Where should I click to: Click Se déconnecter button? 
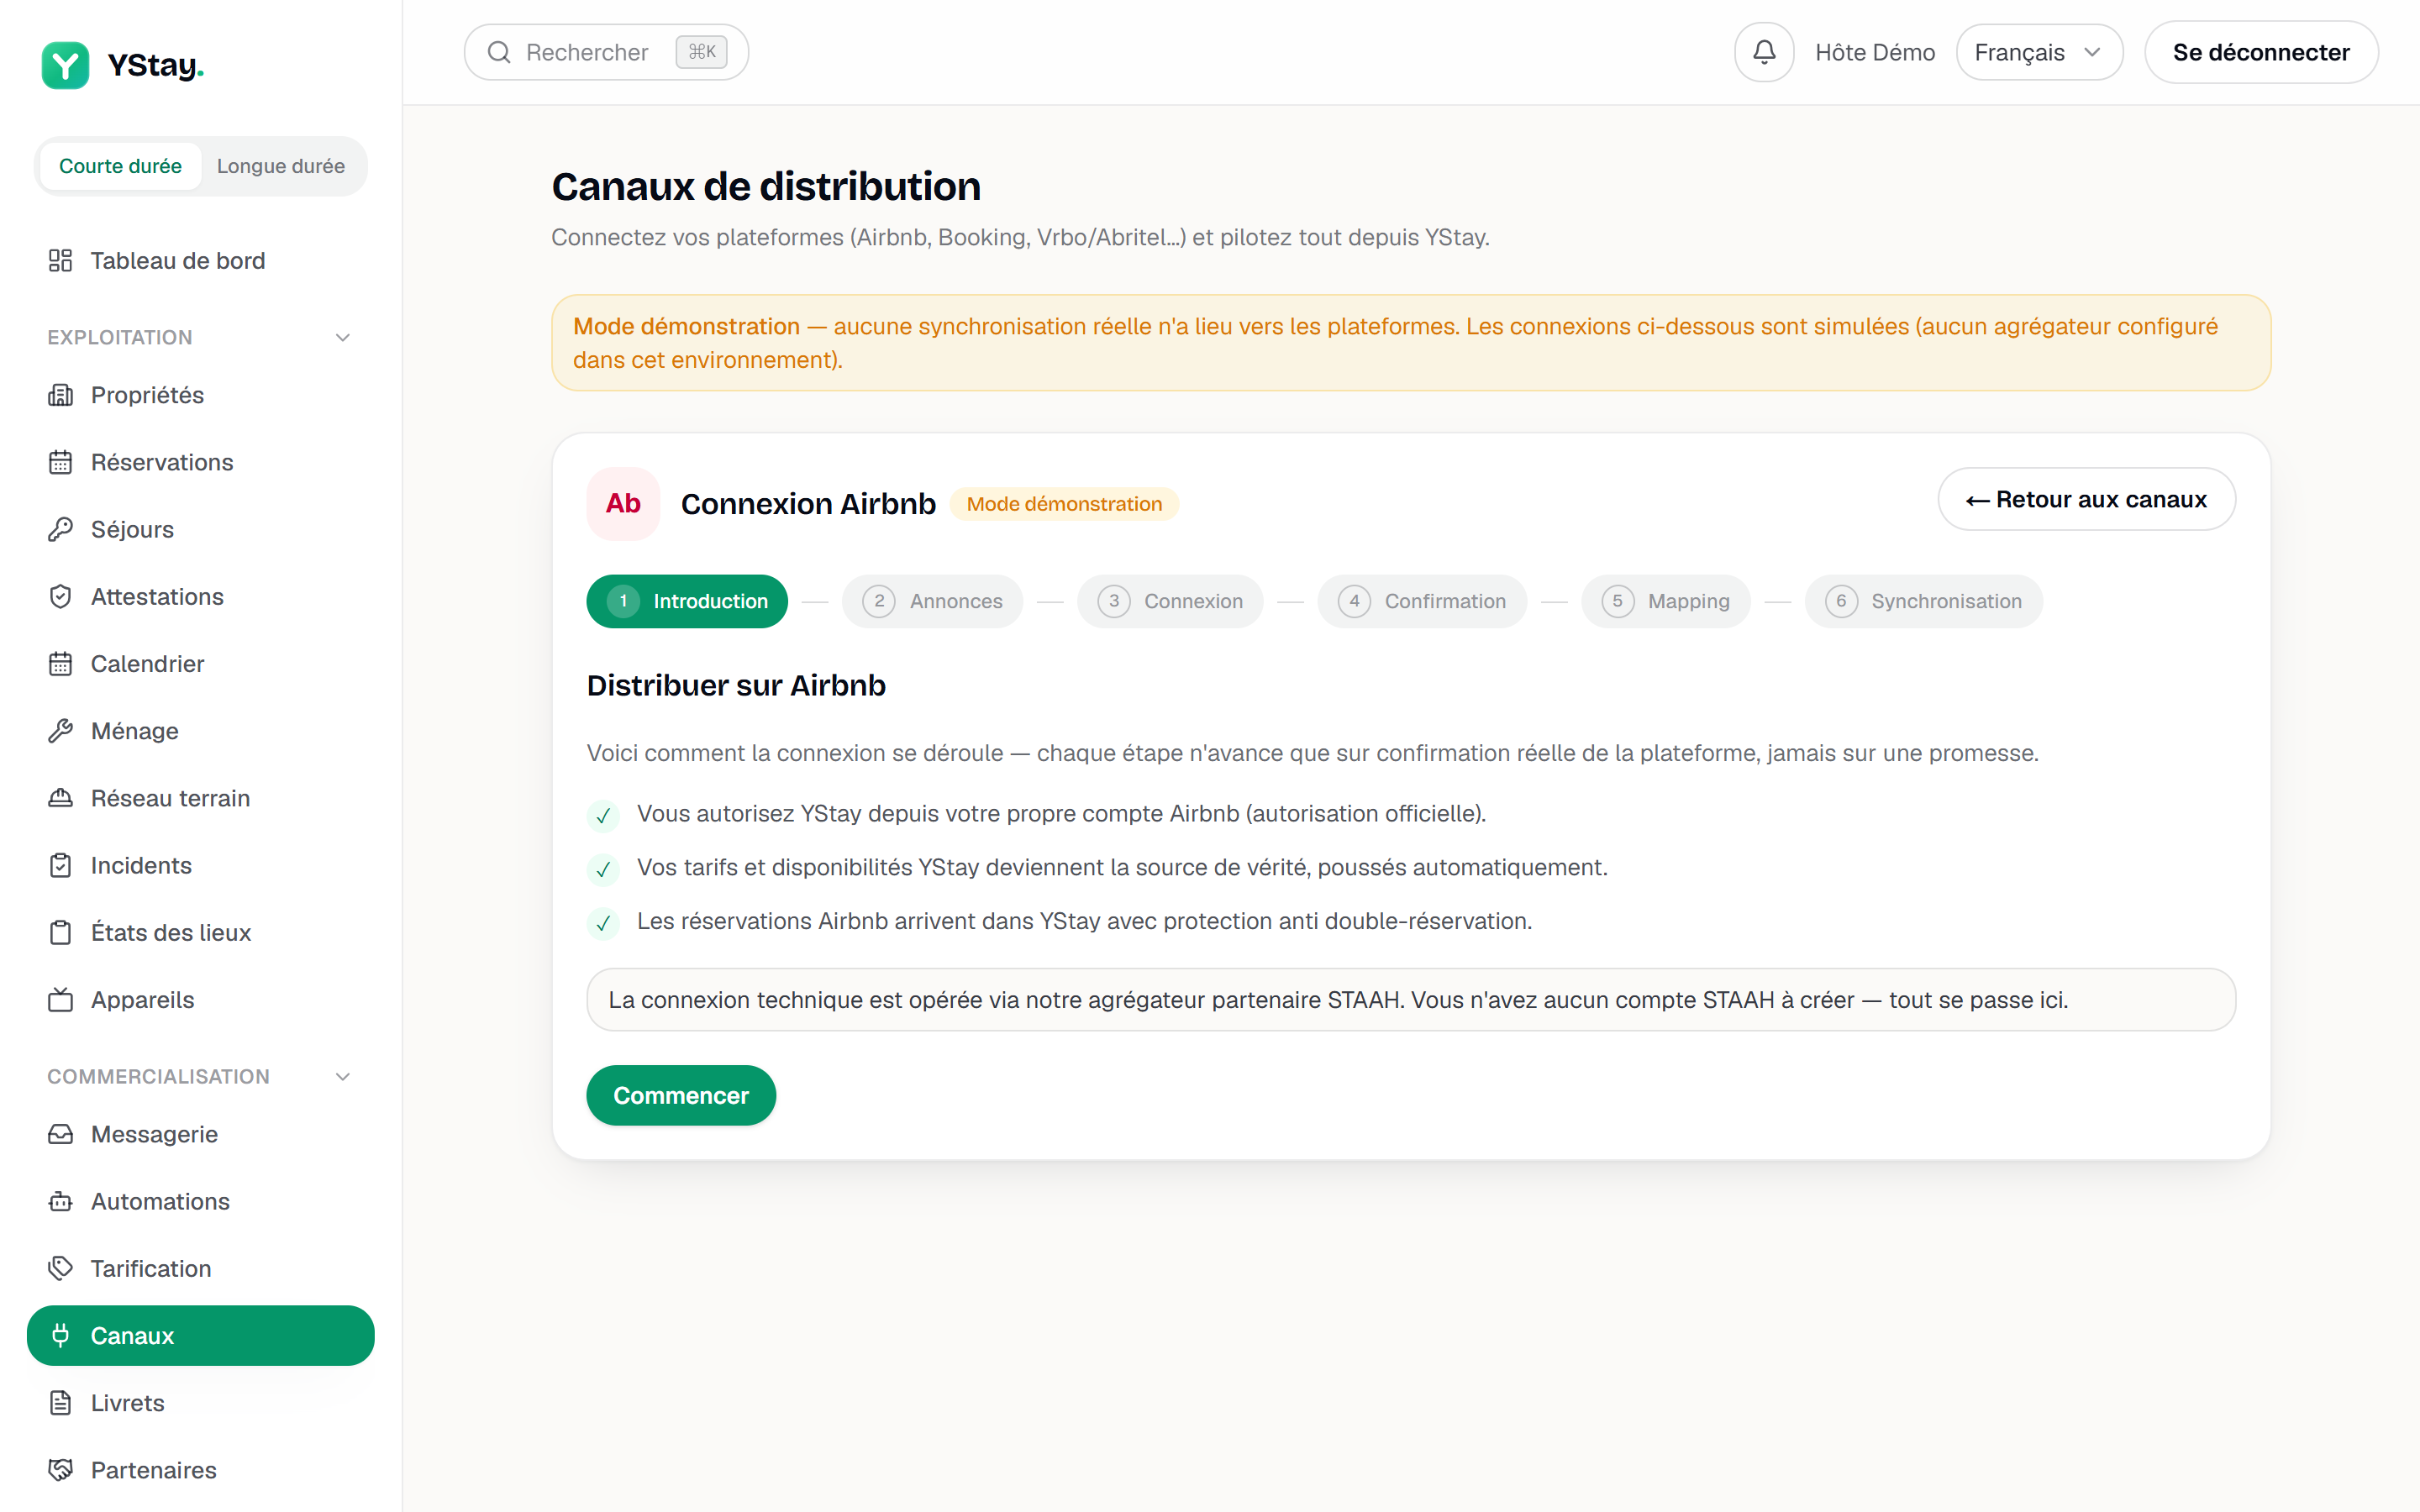click(x=2261, y=52)
